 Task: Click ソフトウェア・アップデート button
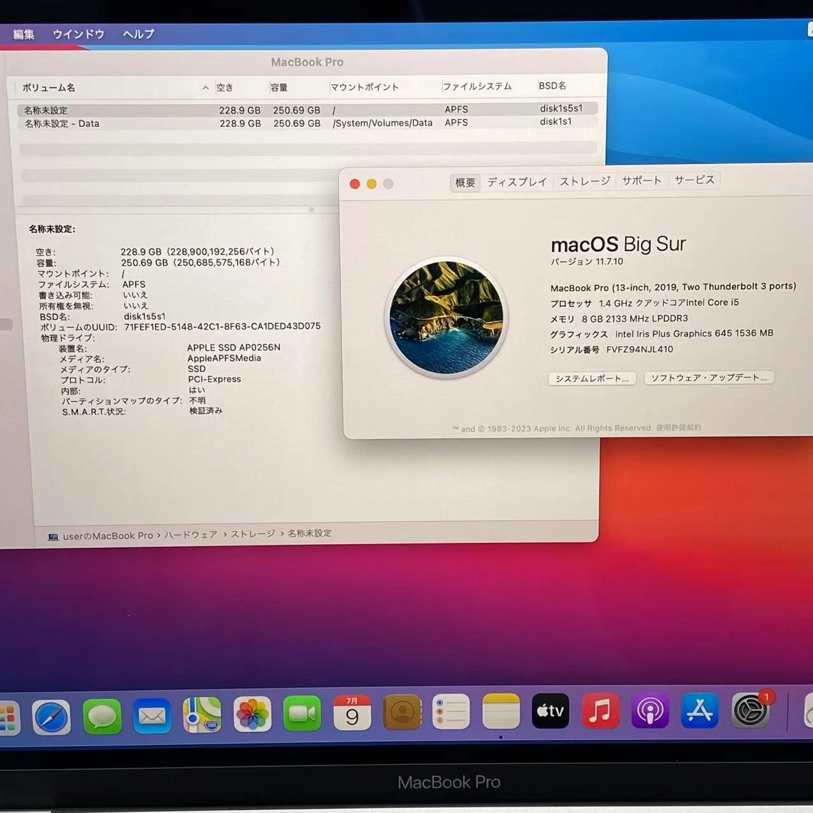[x=709, y=377]
